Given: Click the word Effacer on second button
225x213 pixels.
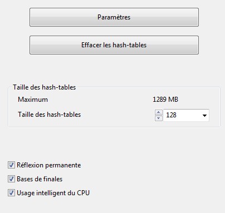Looking at the screenshot, I should tap(91, 45).
